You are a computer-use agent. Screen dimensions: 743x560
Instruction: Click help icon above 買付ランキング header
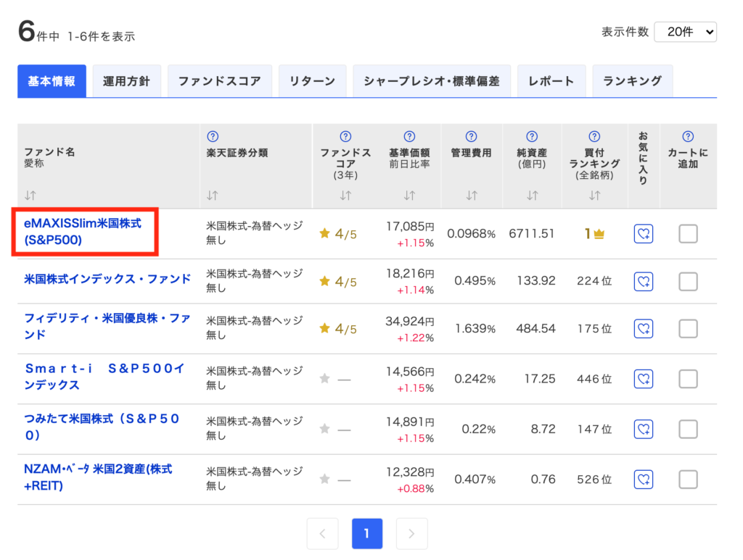point(594,137)
